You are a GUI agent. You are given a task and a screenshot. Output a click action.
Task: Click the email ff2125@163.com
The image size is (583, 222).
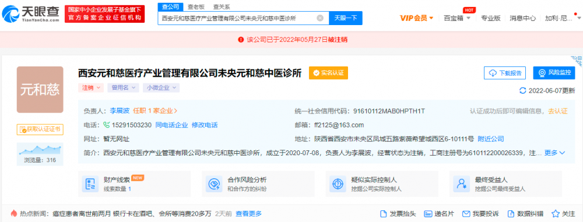tap(339, 125)
